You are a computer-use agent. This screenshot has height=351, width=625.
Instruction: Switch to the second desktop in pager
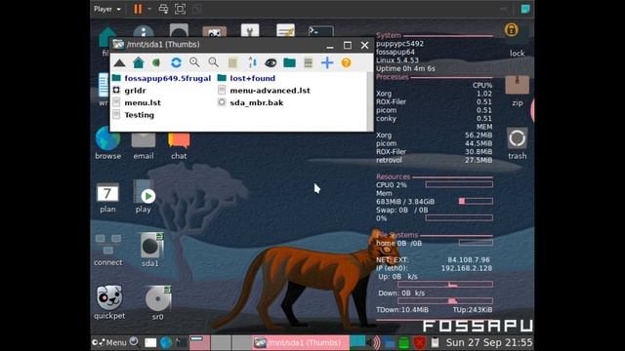tap(221, 342)
